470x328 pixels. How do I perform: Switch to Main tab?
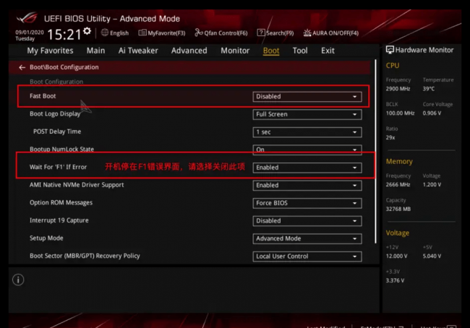[x=95, y=51]
